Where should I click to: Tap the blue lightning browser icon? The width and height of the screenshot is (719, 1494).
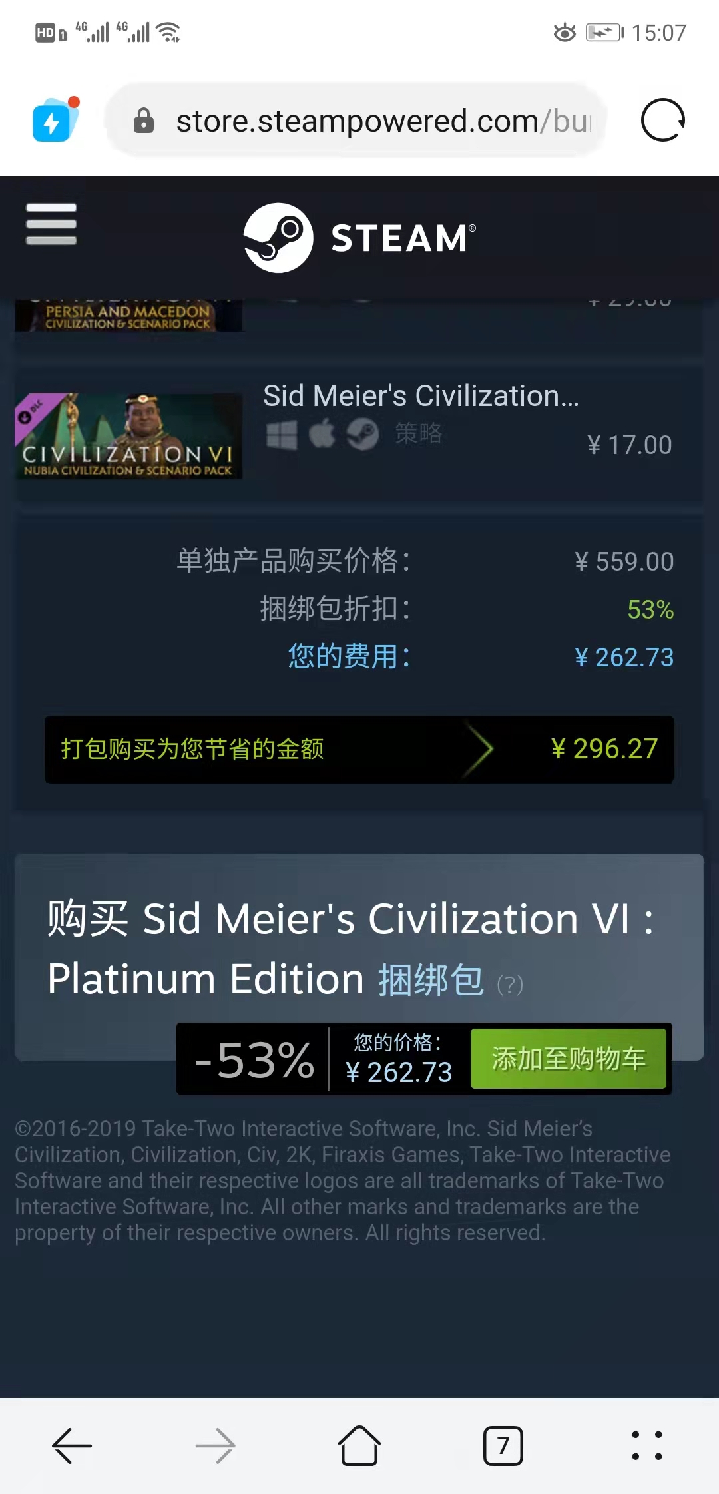[x=56, y=120]
